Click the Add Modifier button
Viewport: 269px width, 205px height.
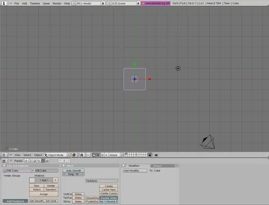click(x=135, y=170)
